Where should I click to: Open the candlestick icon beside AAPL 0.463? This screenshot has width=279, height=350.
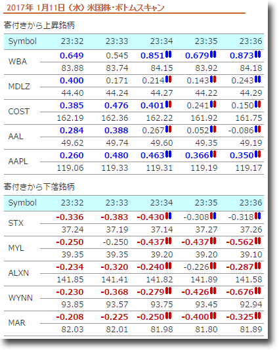(168, 154)
